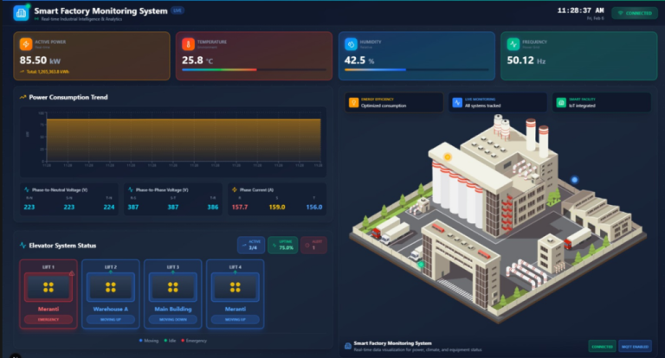Click the yellow sensor marker on factory roof
Viewport: 665px width, 358px height.
click(x=447, y=157)
